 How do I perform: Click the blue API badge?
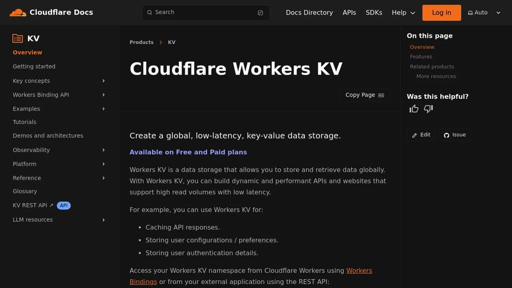(x=63, y=205)
